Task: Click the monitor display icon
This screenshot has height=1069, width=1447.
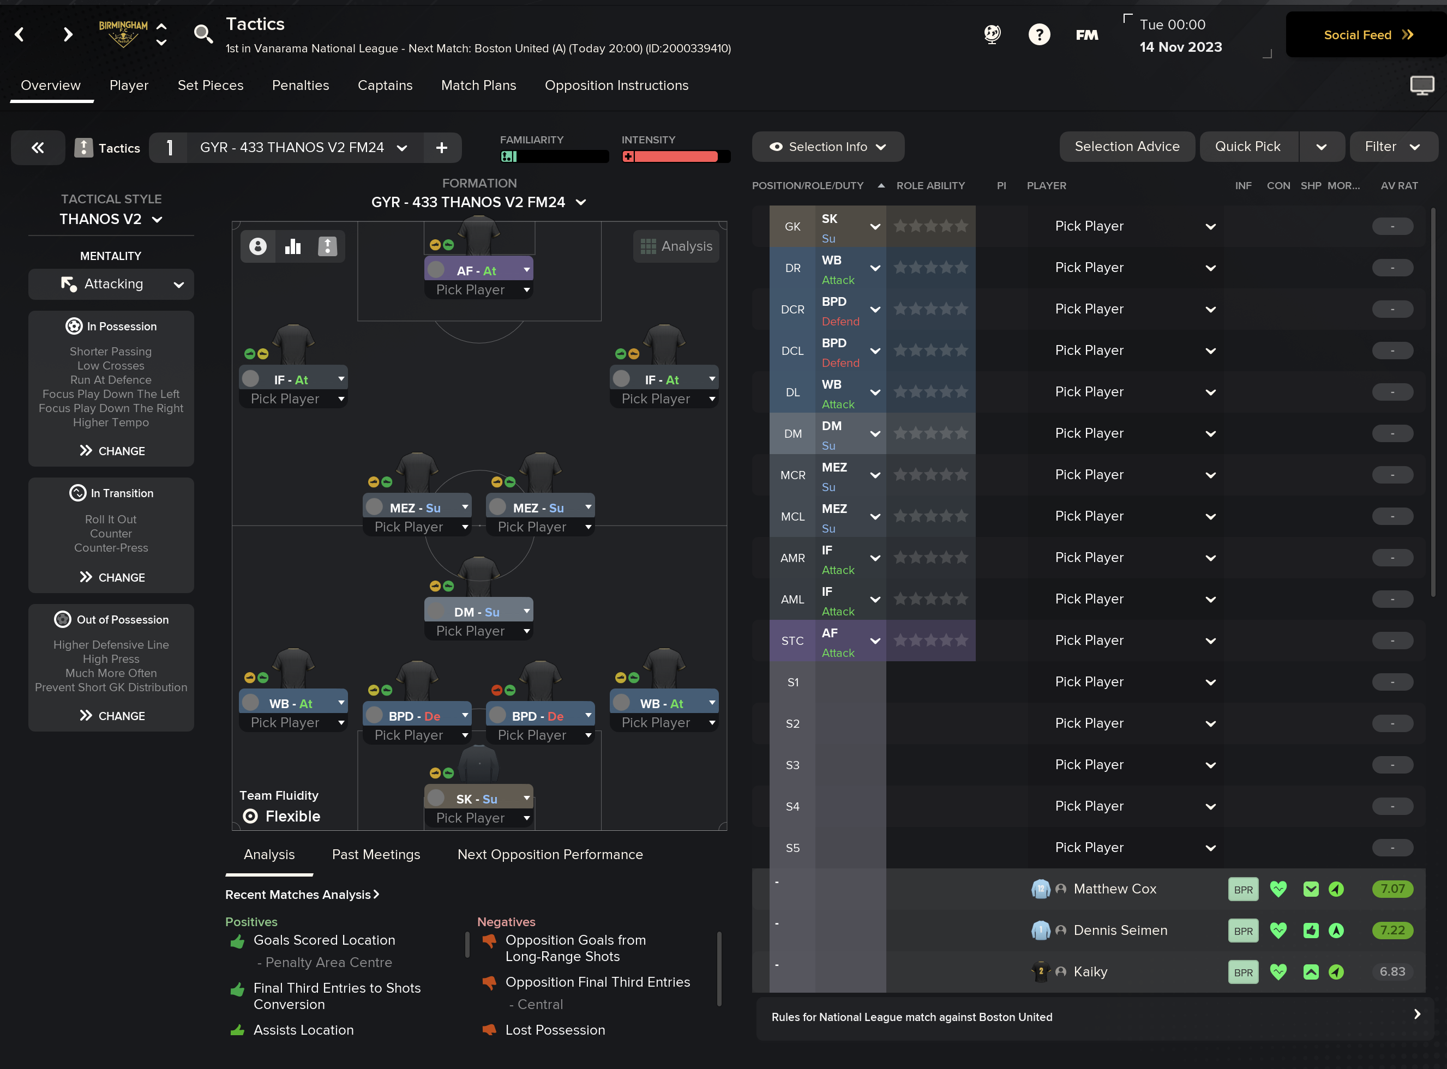Action: 1422,86
